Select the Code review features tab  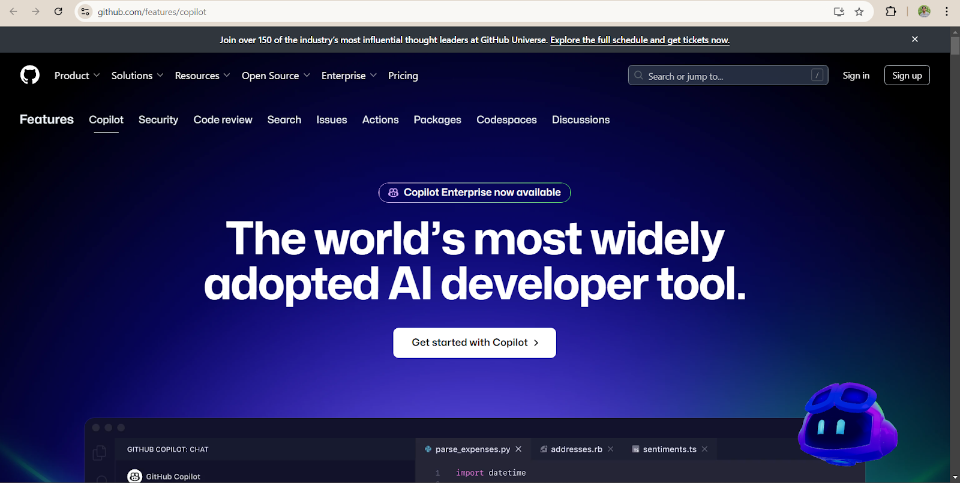(x=223, y=119)
